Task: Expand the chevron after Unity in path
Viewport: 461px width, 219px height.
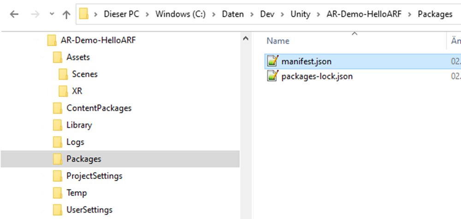Action: pyautogui.click(x=319, y=14)
